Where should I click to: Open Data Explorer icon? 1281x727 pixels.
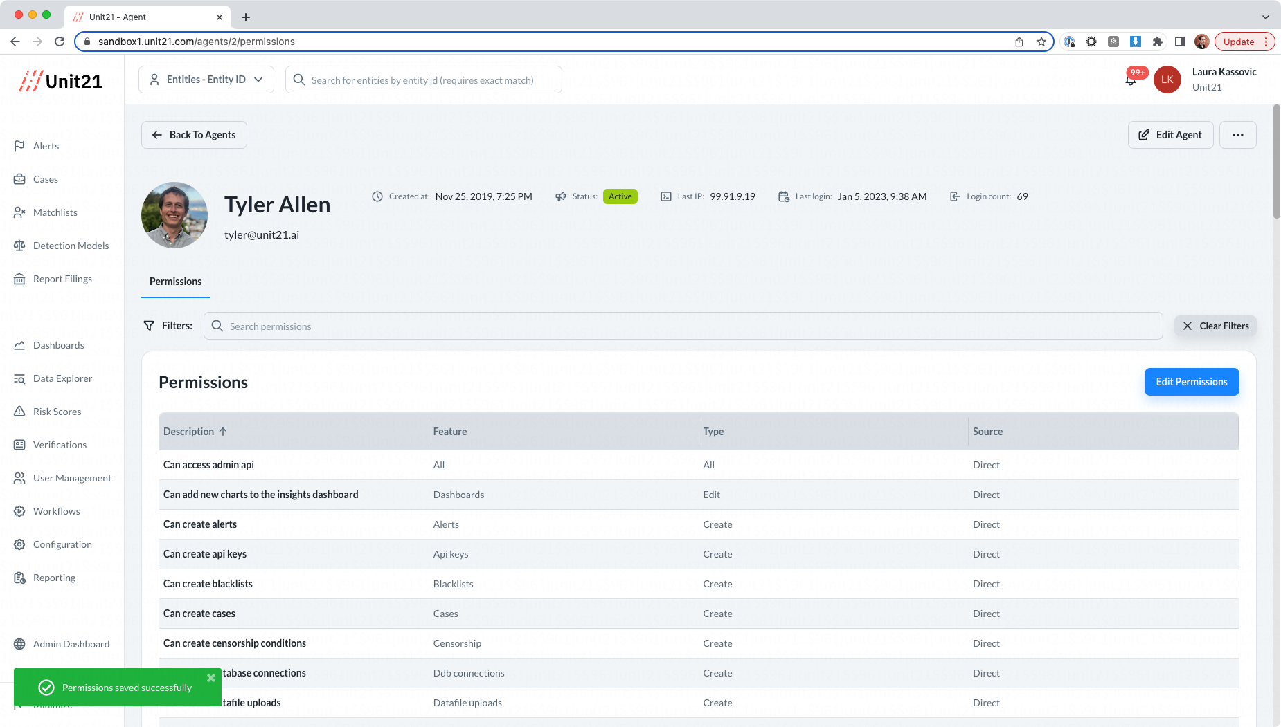[x=19, y=378]
